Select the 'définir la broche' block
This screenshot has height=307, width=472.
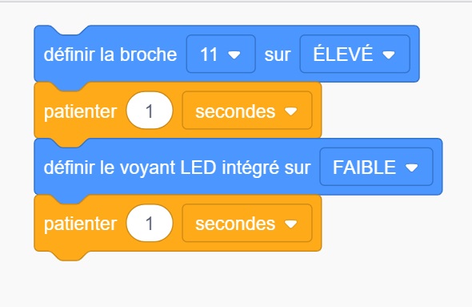110,55
